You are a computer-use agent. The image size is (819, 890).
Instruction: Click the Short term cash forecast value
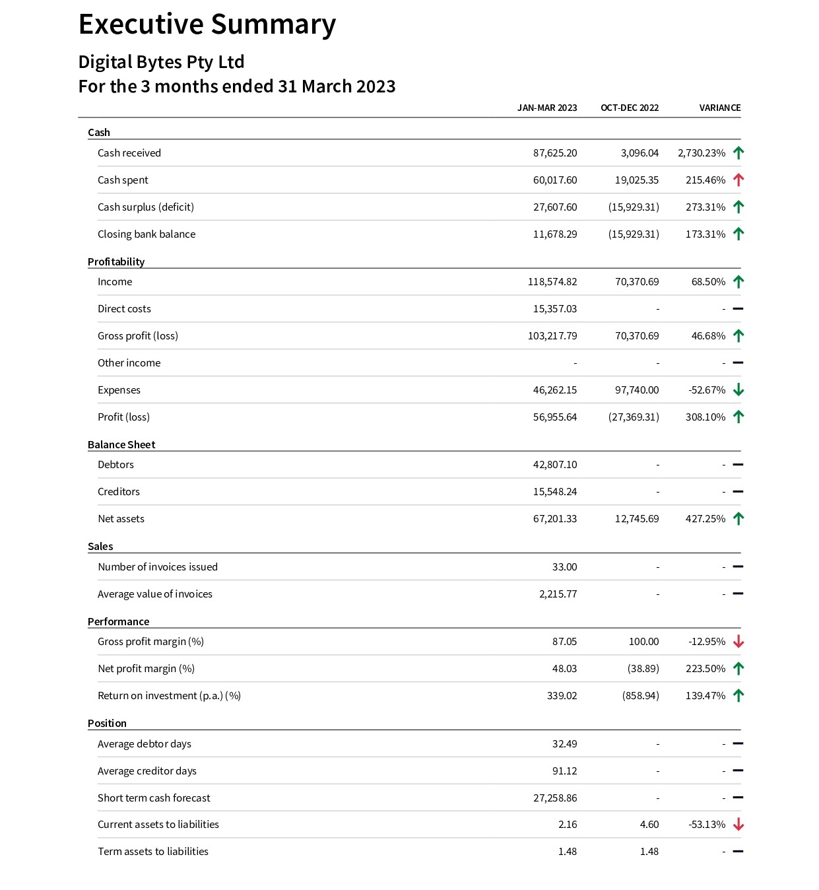(554, 798)
